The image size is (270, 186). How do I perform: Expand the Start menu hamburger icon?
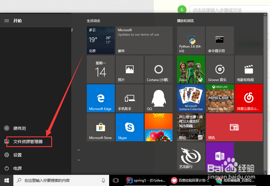(x=7, y=20)
